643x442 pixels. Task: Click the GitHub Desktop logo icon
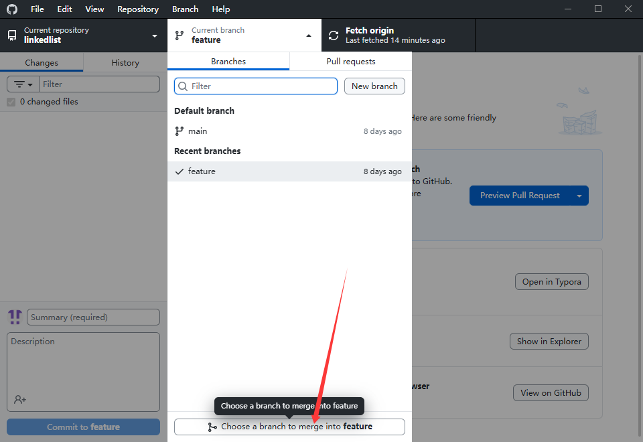pos(12,9)
